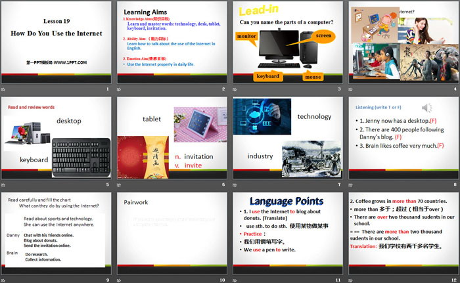Viewport: 460px width, 283px height.
Task: Click the blue technology image on slide 7
Action: 262,116
